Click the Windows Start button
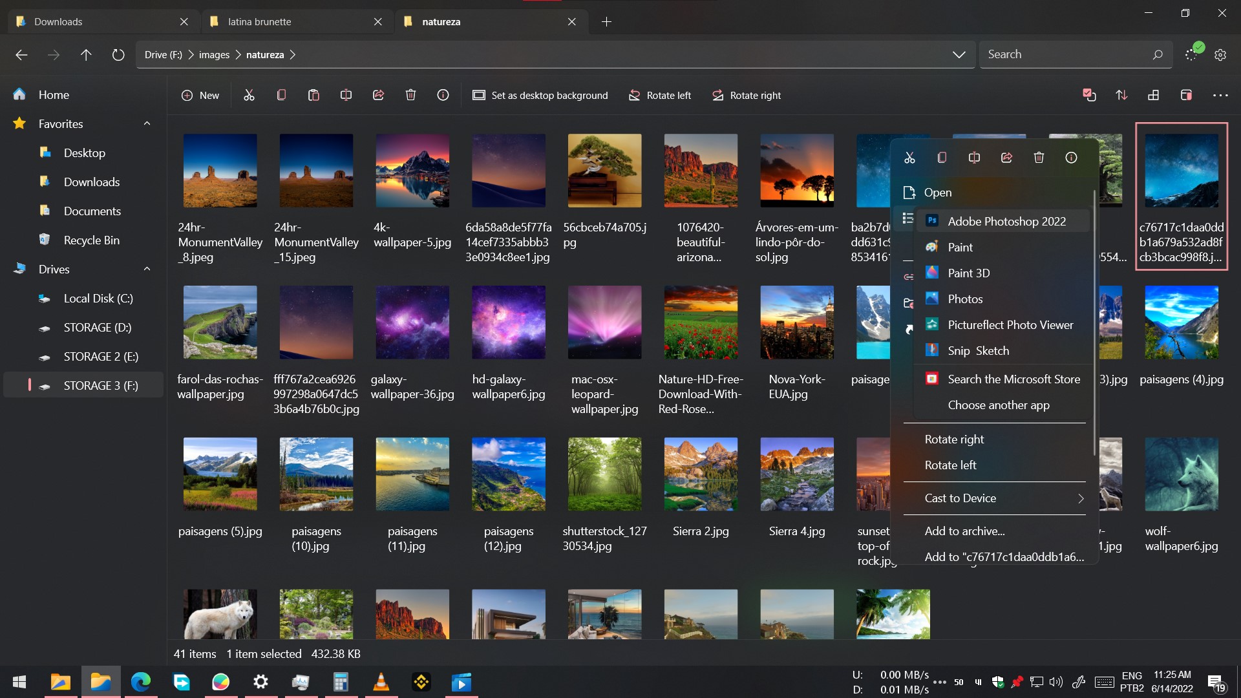Viewport: 1241px width, 698px height. pos(19,682)
